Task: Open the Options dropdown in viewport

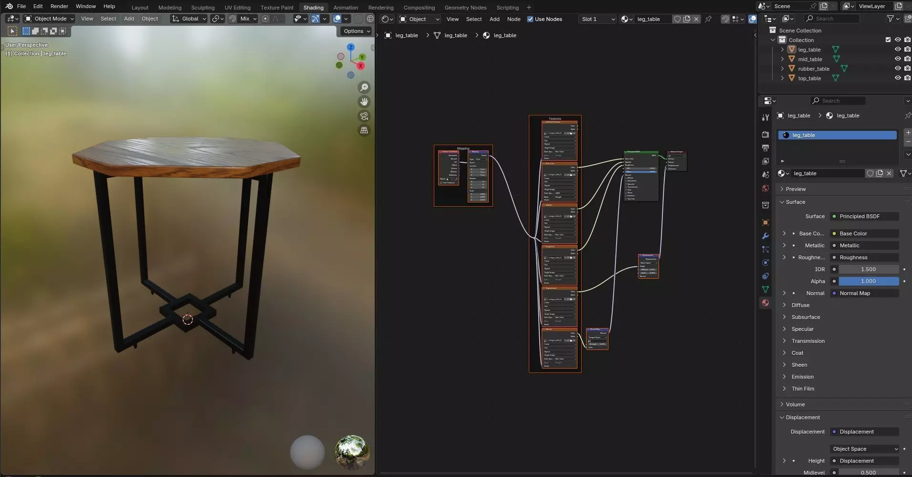Action: tap(356, 31)
